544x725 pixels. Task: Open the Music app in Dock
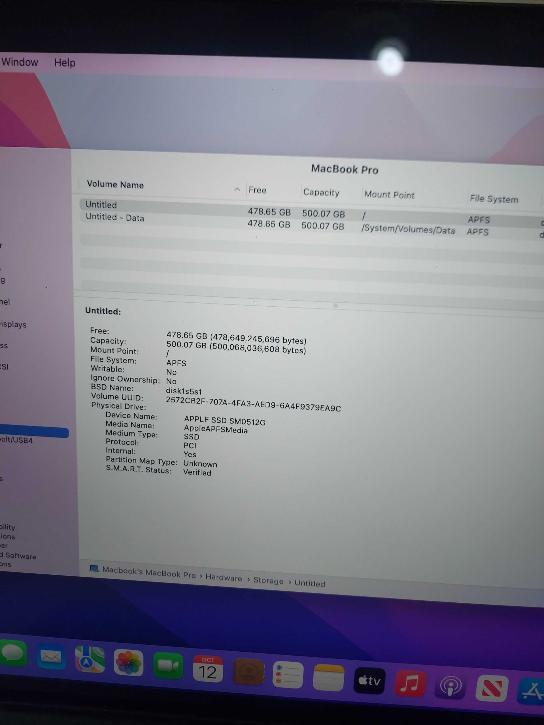[x=410, y=683]
